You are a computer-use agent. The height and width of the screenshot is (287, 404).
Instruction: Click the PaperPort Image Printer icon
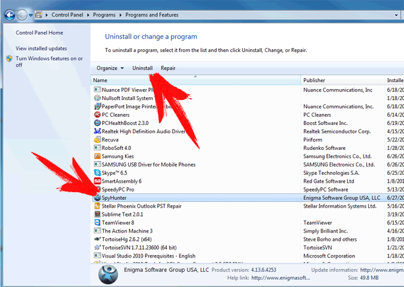(97, 106)
